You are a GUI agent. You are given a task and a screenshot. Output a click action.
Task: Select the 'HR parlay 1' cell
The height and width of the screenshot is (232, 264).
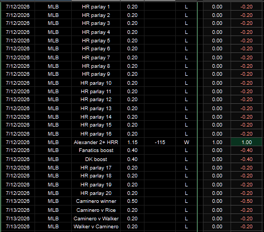96,7
